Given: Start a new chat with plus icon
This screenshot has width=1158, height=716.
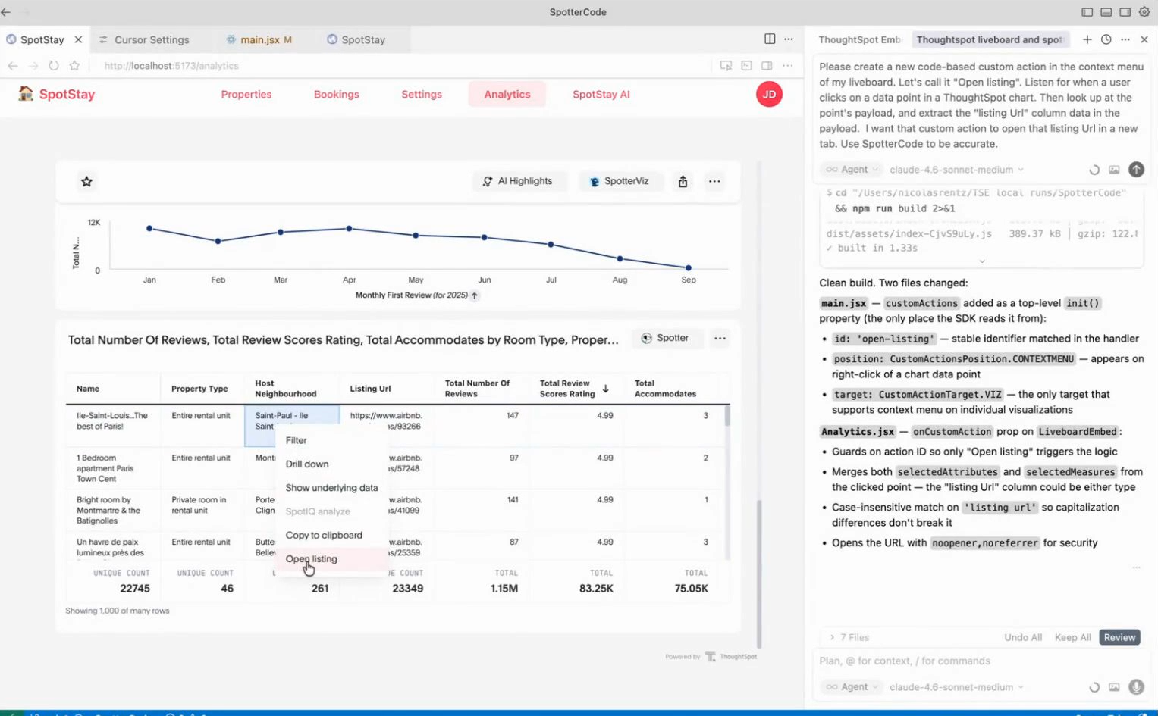Looking at the screenshot, I should [x=1087, y=39].
